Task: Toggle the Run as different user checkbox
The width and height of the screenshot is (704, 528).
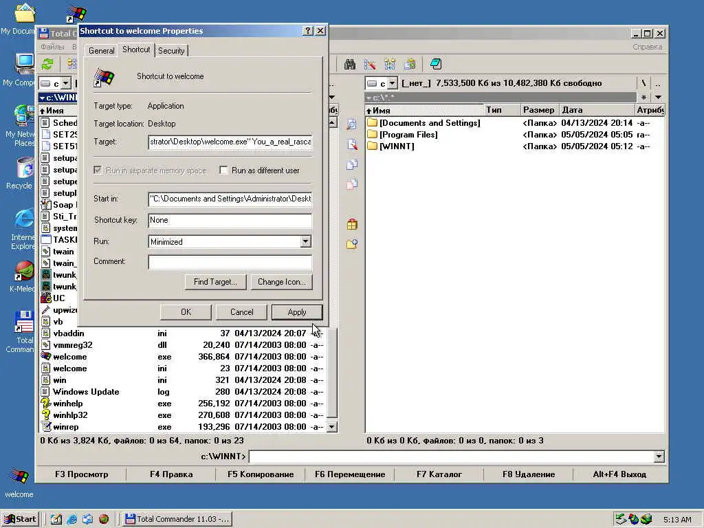Action: [x=223, y=170]
